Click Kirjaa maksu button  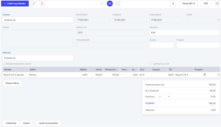(12, 83)
